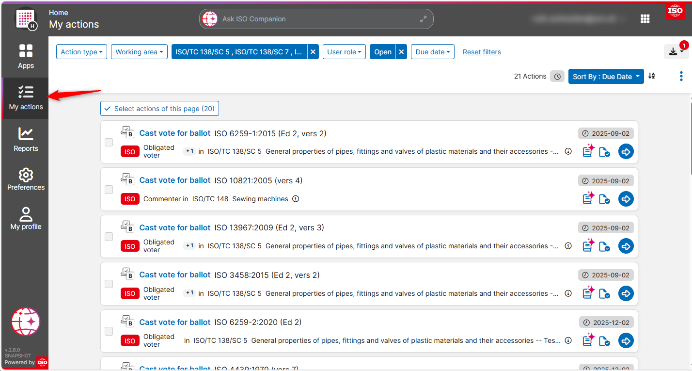Click the ballot icon for ISO 6259-1:2015
Viewport: 692px width, 371px height.
tap(127, 133)
